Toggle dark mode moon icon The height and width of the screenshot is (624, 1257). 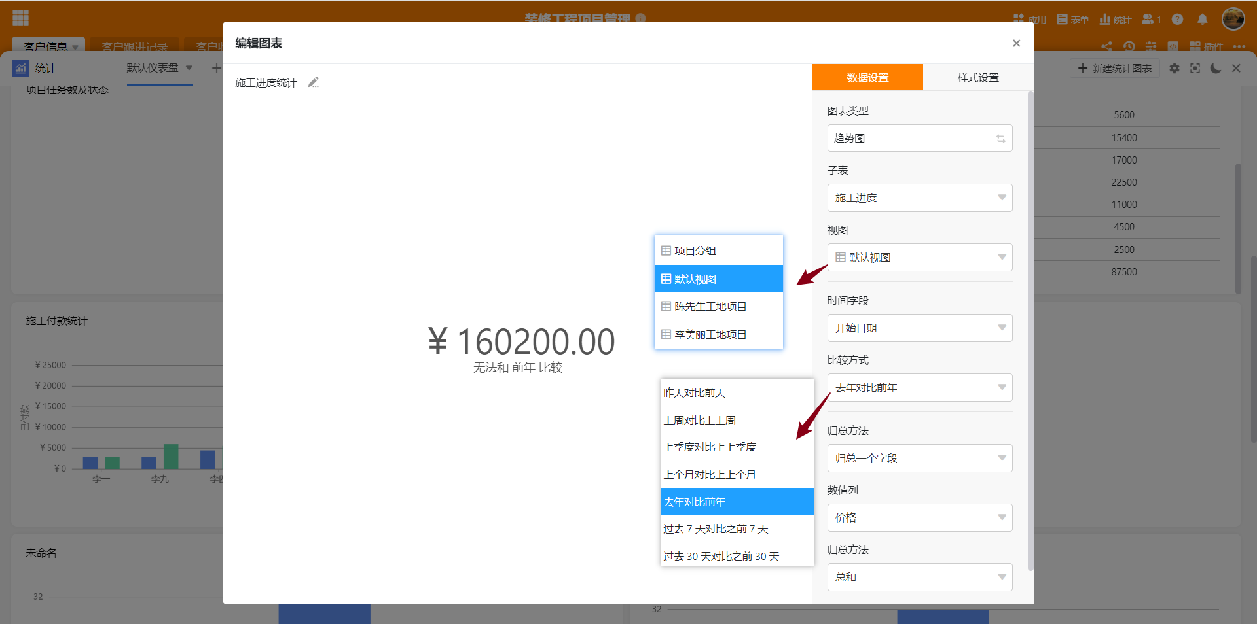point(1216,68)
